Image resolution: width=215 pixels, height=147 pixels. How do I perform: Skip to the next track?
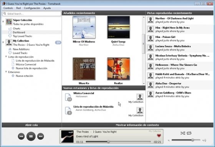tap(41, 136)
